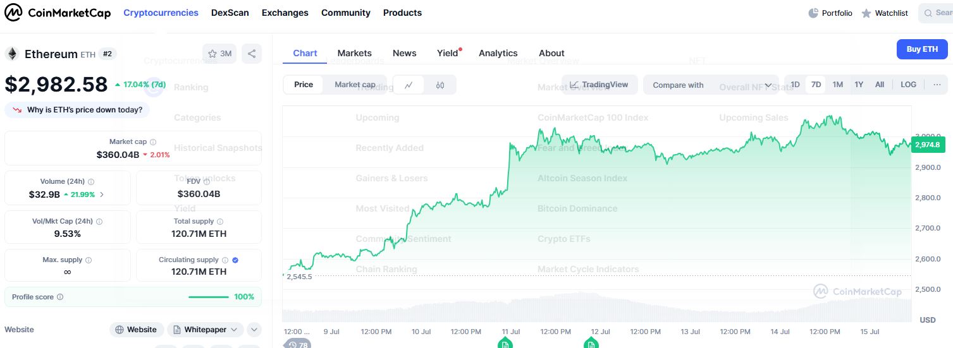Image resolution: width=953 pixels, height=348 pixels.
Task: Click the 2,974.8 current price label
Action: [928, 145]
